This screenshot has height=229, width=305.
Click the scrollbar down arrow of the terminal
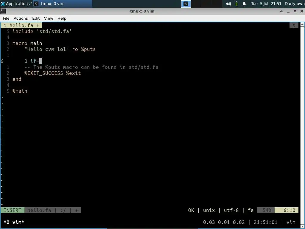tap(303, 227)
